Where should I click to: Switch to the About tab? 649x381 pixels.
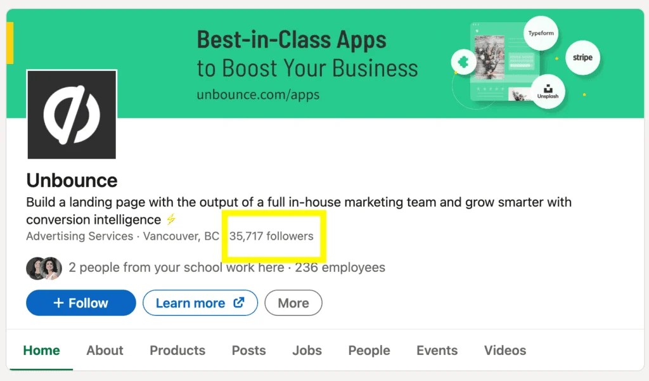click(105, 351)
